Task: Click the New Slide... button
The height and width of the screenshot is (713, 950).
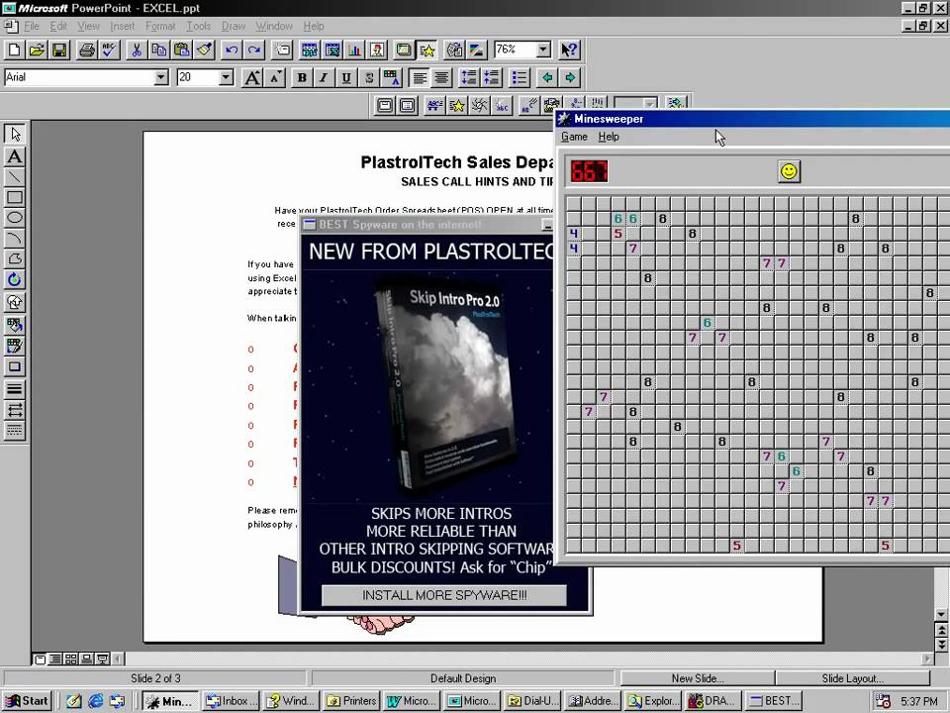Action: pyautogui.click(x=697, y=678)
